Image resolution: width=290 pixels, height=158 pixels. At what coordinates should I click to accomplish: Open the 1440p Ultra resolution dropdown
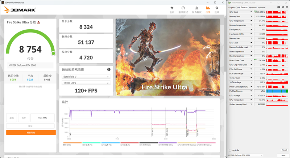pyautogui.click(x=86, y=83)
